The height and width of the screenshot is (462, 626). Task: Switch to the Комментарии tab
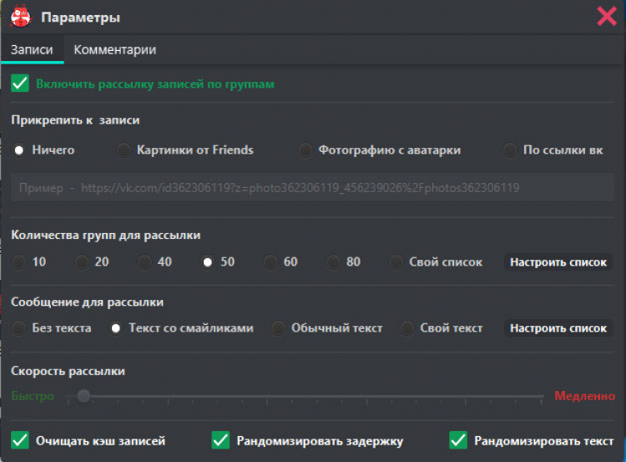click(114, 49)
